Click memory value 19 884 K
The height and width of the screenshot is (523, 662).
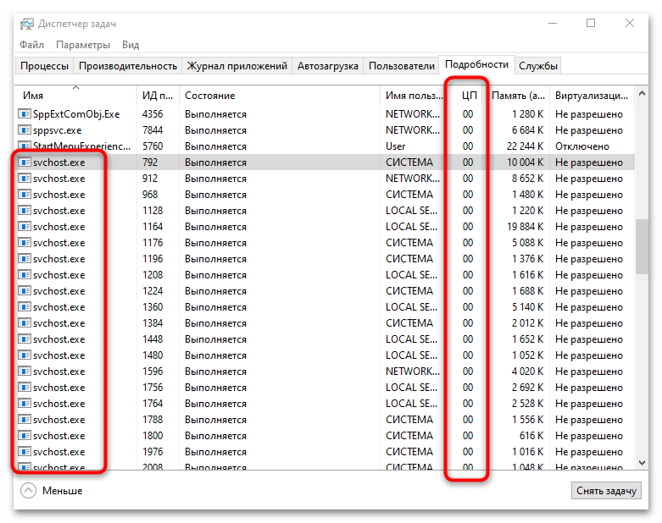click(525, 227)
